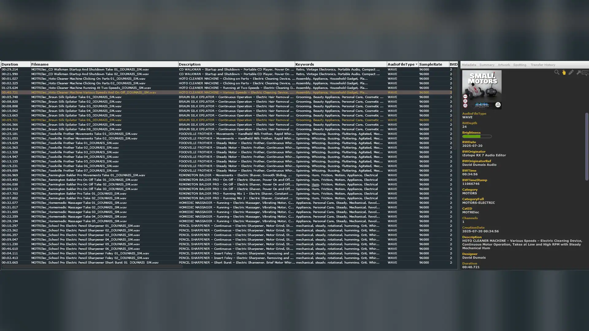This screenshot has width=589, height=331.
Task: Switch to the Summary tab
Action: [x=487, y=65]
